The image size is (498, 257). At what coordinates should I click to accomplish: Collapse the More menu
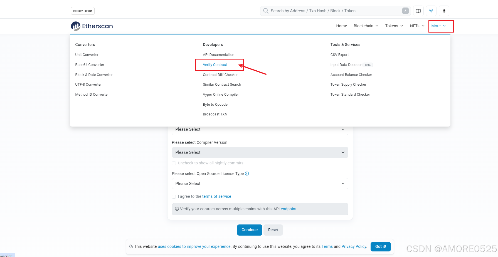[438, 26]
